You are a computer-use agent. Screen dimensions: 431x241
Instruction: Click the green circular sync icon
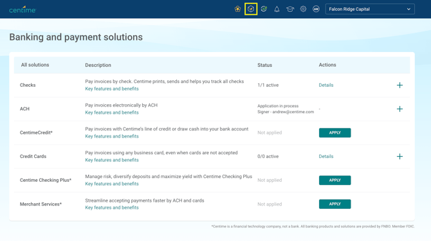pos(264,9)
